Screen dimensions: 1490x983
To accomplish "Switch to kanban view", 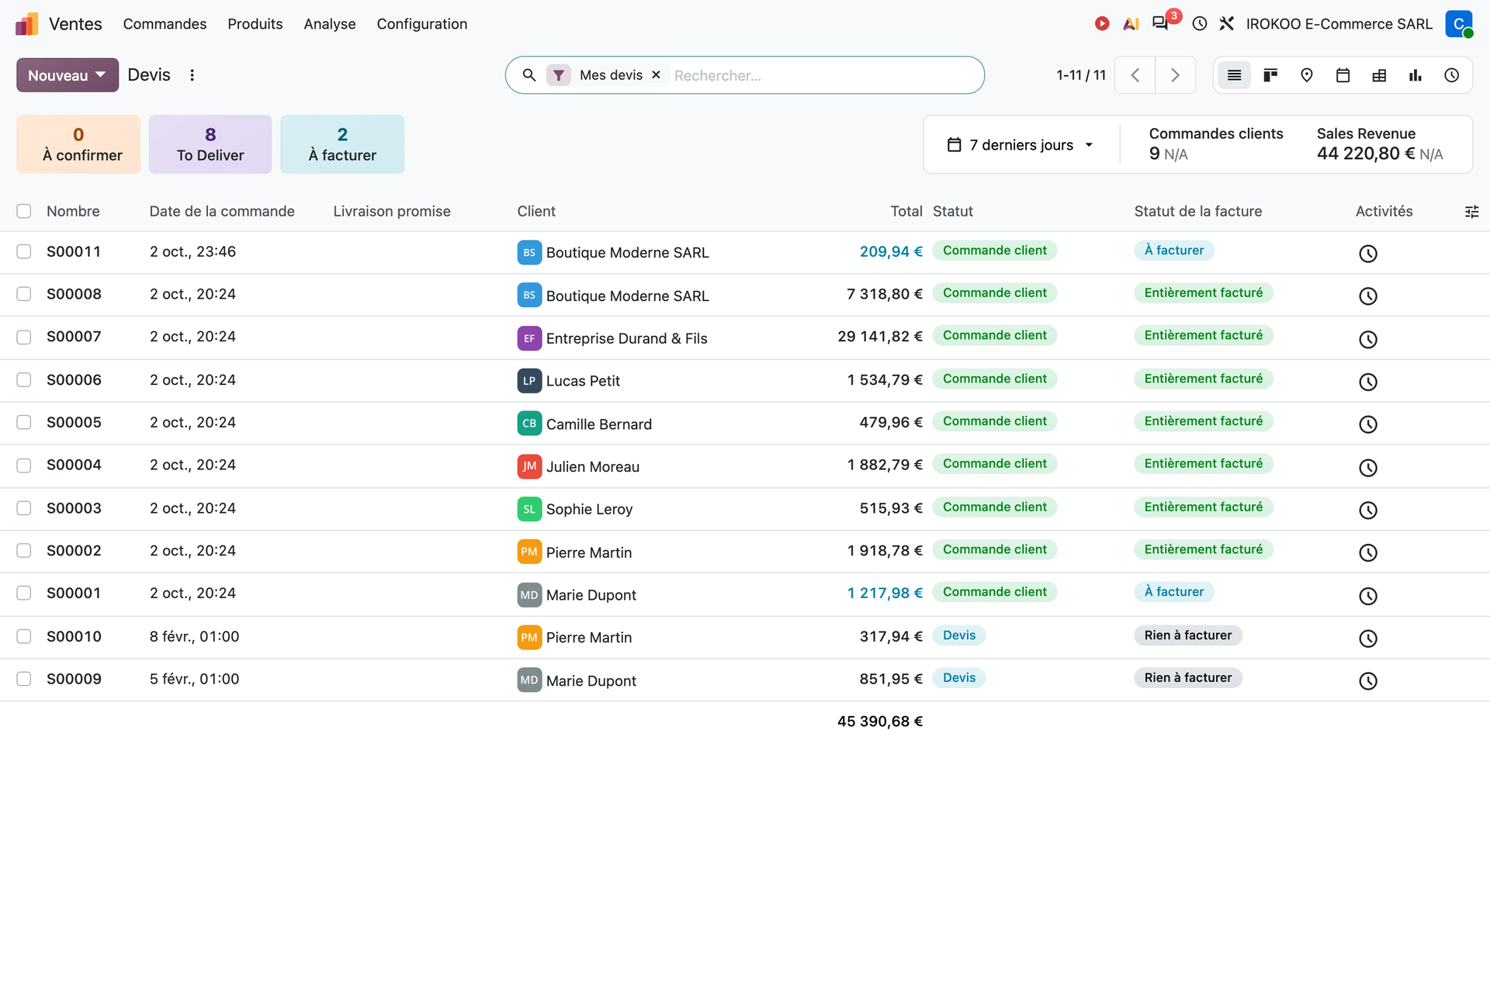I will pyautogui.click(x=1270, y=75).
